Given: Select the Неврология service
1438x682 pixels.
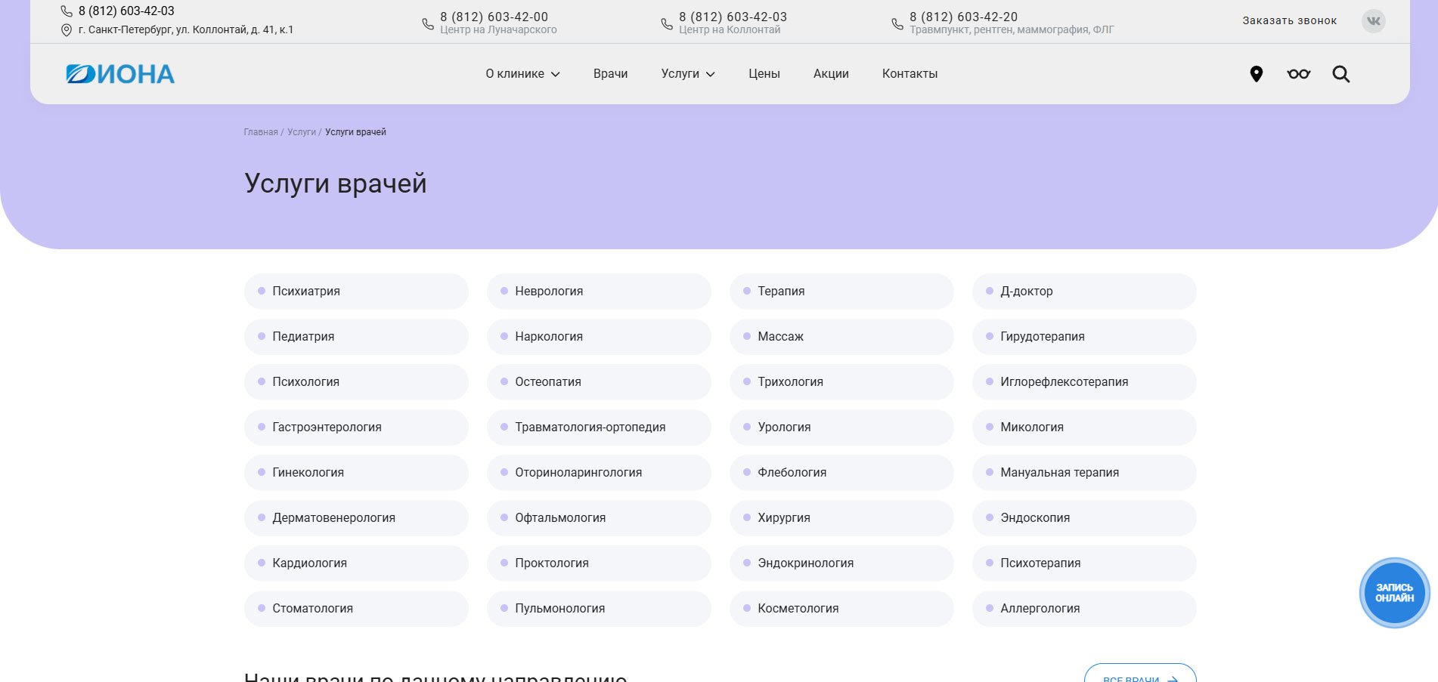Looking at the screenshot, I should [599, 292].
